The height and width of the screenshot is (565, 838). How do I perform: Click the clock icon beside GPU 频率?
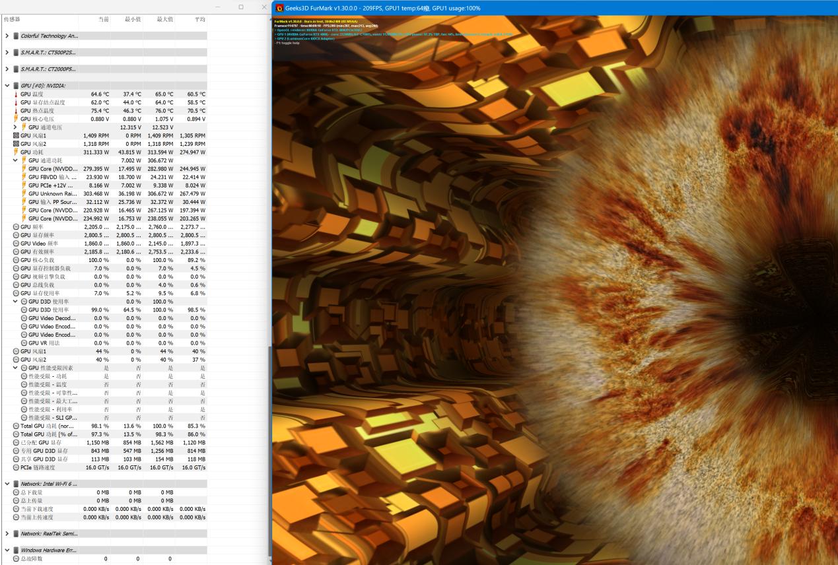click(x=16, y=227)
